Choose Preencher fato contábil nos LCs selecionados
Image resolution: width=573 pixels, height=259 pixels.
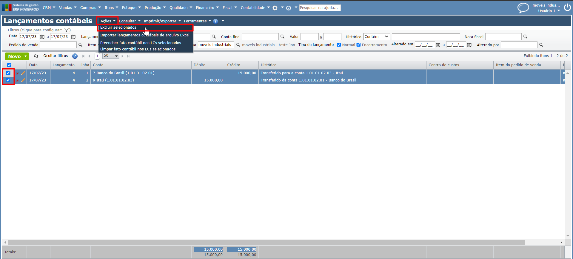(x=146, y=43)
